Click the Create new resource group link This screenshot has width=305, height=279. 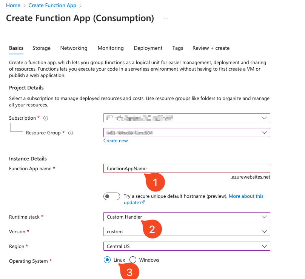pos(116,141)
